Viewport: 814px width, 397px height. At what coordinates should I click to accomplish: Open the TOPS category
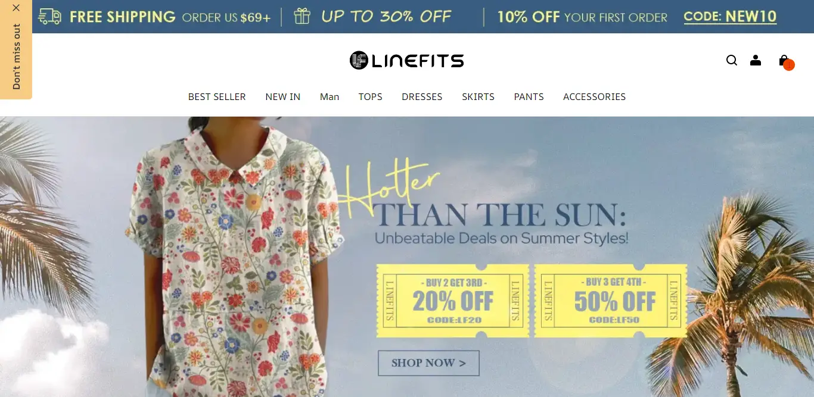pyautogui.click(x=371, y=96)
